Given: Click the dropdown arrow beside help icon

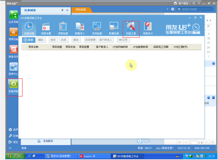Looking at the screenshot, I should 167,9.
